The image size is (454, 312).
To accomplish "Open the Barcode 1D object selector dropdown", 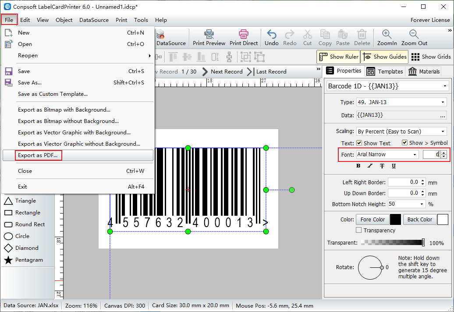I will (445, 86).
